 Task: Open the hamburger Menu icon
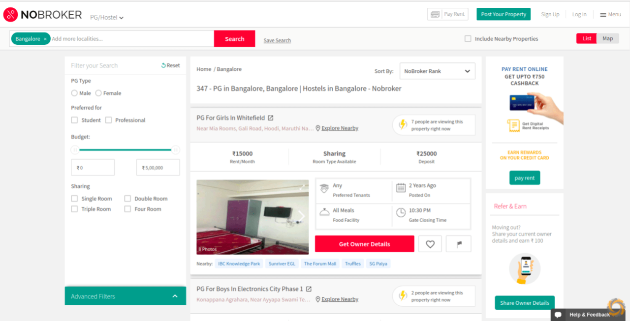pyautogui.click(x=603, y=15)
